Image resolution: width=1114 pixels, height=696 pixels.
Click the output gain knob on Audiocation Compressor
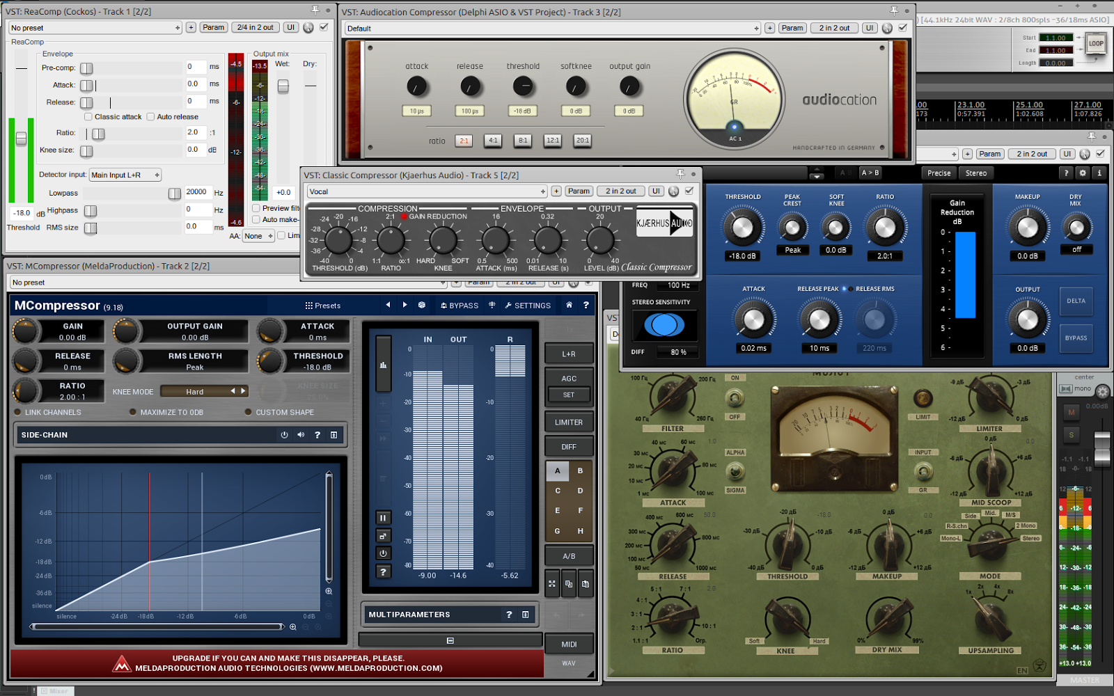[x=629, y=87]
